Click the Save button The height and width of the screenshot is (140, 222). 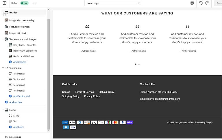[x=219, y=3]
